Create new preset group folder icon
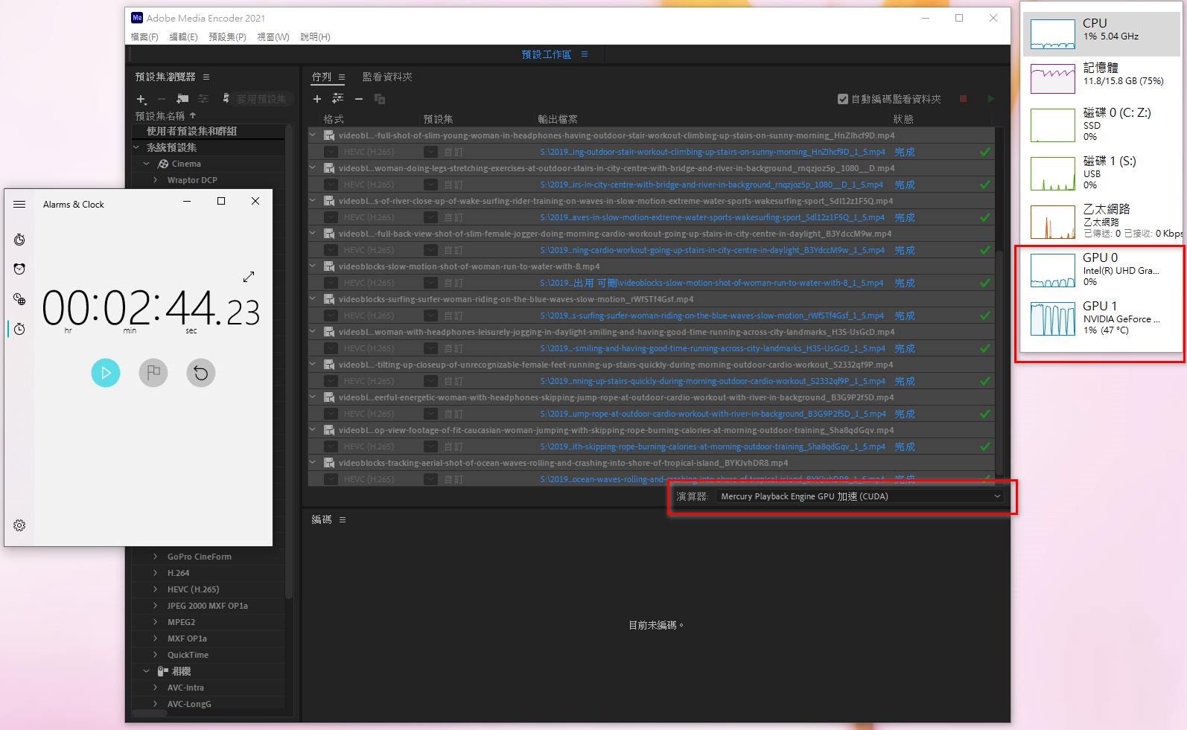Image resolution: width=1187 pixels, height=730 pixels. click(x=182, y=99)
